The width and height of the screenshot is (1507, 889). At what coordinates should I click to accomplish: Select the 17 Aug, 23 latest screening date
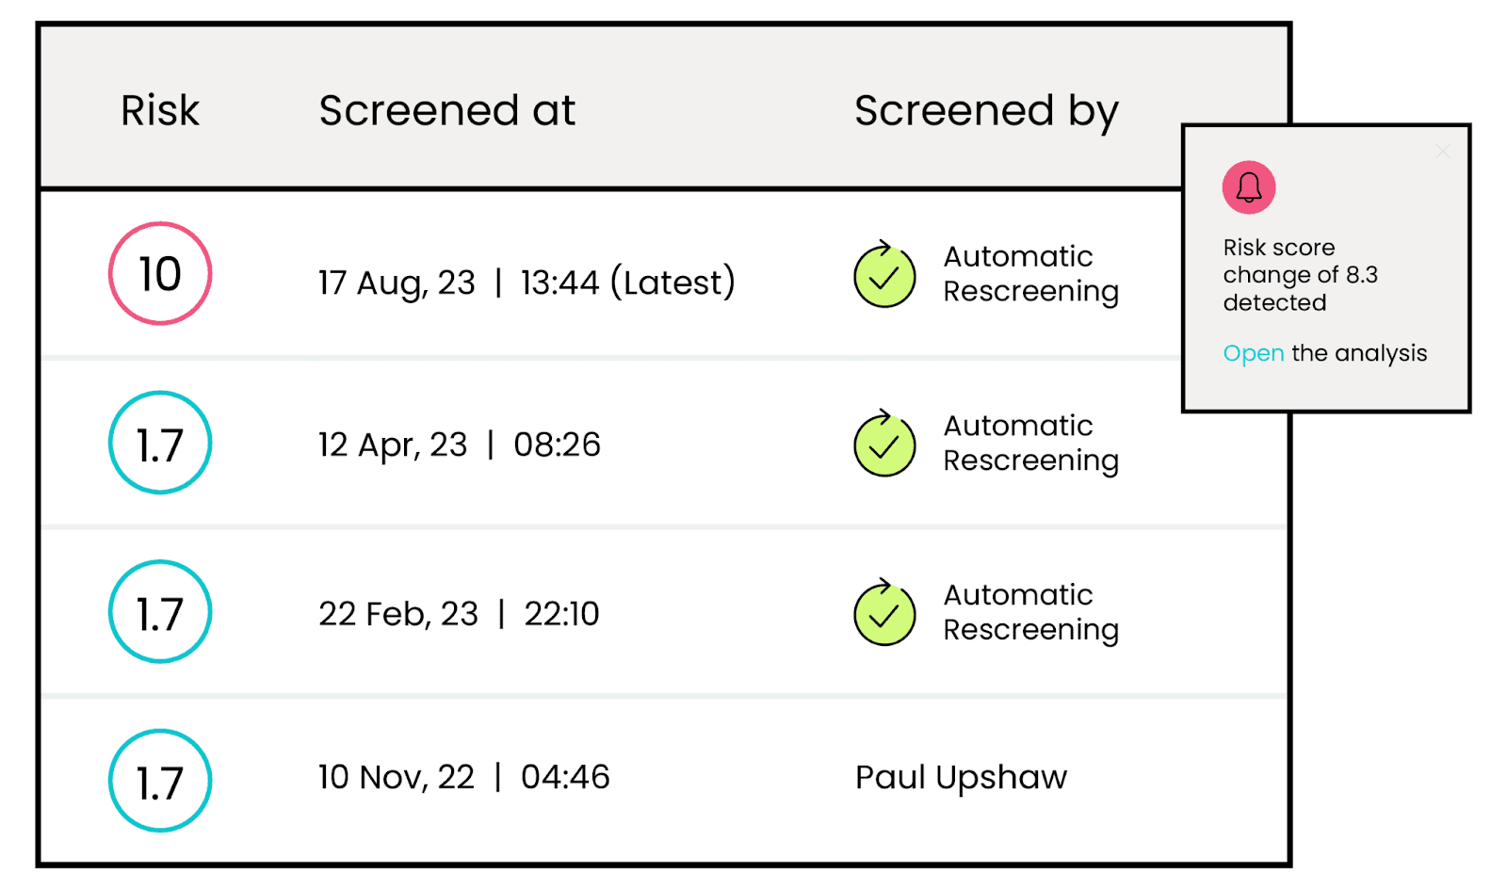click(x=526, y=282)
